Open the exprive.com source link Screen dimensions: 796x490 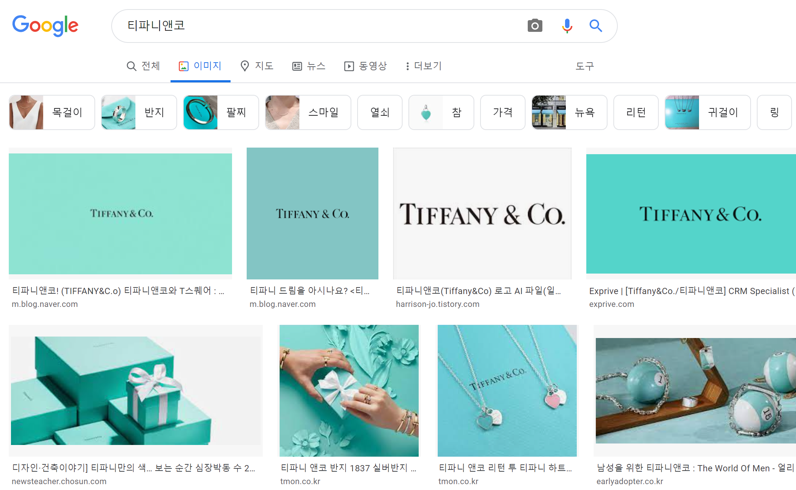point(612,304)
